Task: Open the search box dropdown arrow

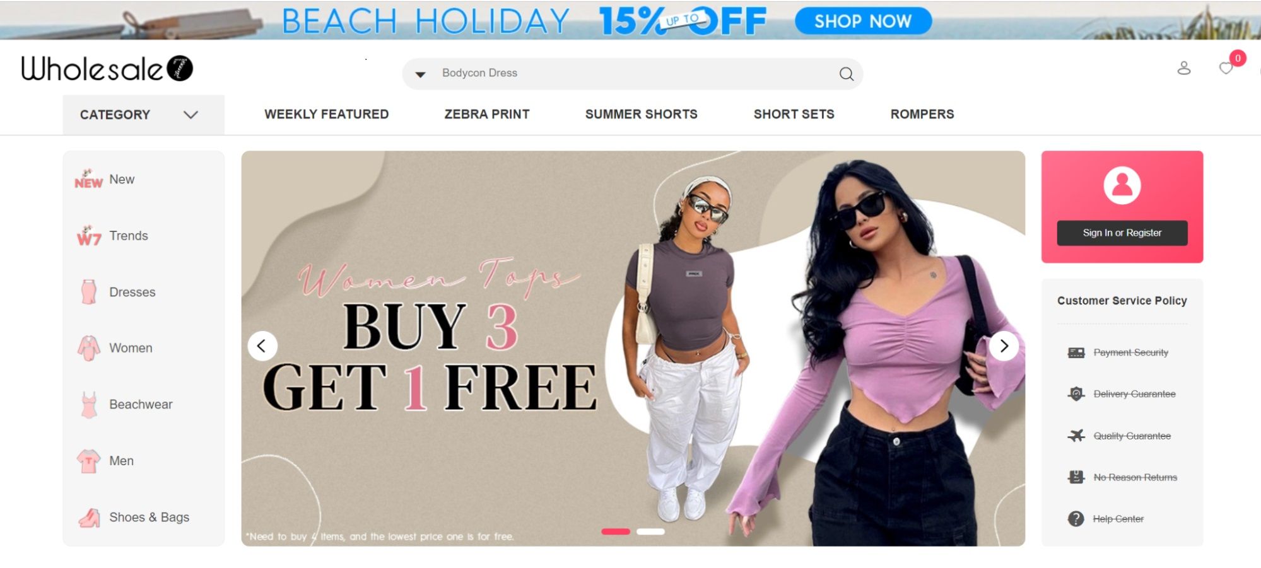Action: click(420, 74)
